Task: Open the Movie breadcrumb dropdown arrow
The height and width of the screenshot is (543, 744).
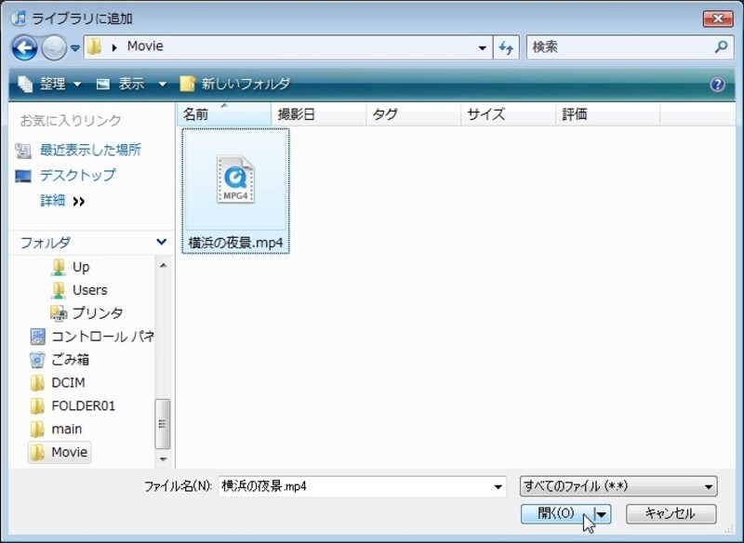Action: [x=482, y=47]
